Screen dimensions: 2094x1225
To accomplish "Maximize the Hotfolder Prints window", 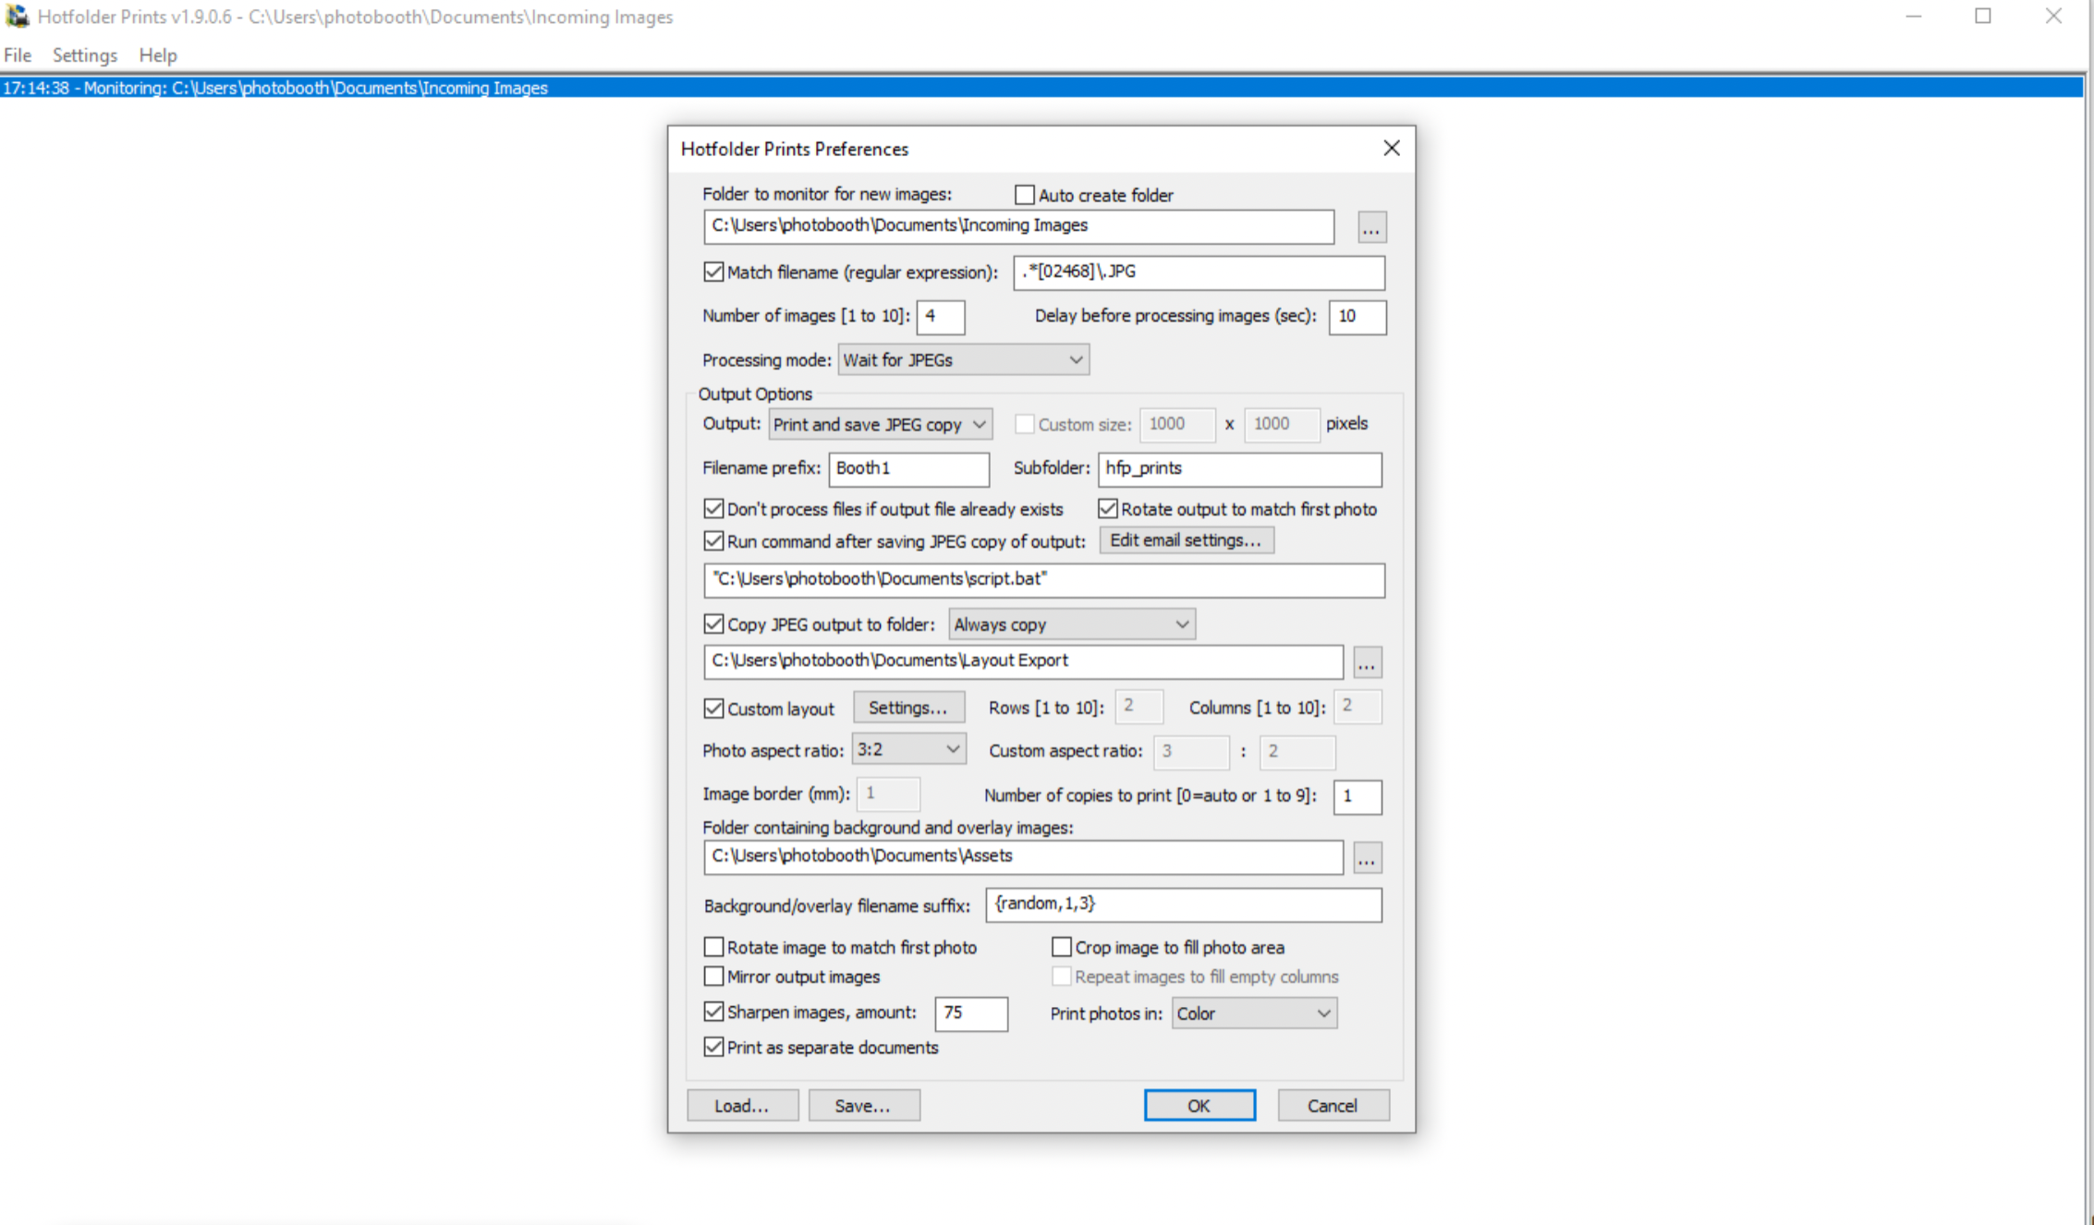I will (1983, 17).
